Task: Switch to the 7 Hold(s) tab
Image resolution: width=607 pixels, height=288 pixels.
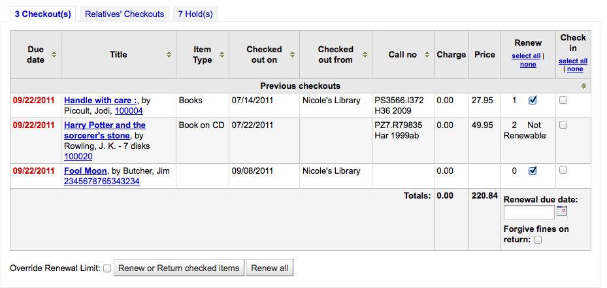Action: tap(195, 14)
